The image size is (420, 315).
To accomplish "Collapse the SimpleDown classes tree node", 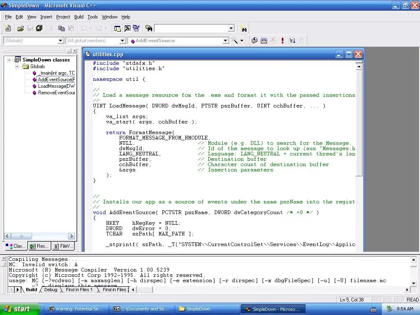I will tap(9, 60).
